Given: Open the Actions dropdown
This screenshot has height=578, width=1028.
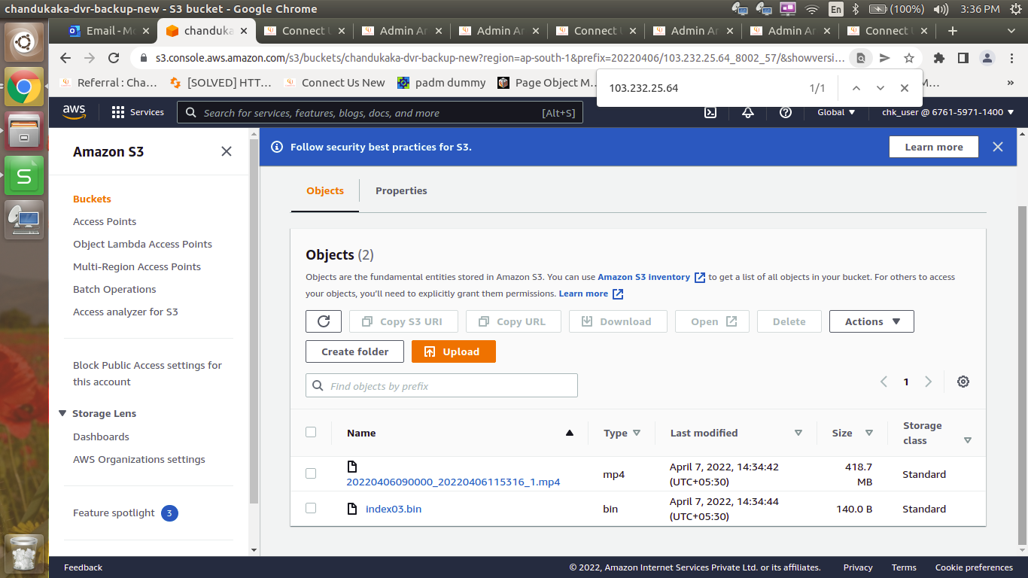Looking at the screenshot, I should pyautogui.click(x=871, y=321).
